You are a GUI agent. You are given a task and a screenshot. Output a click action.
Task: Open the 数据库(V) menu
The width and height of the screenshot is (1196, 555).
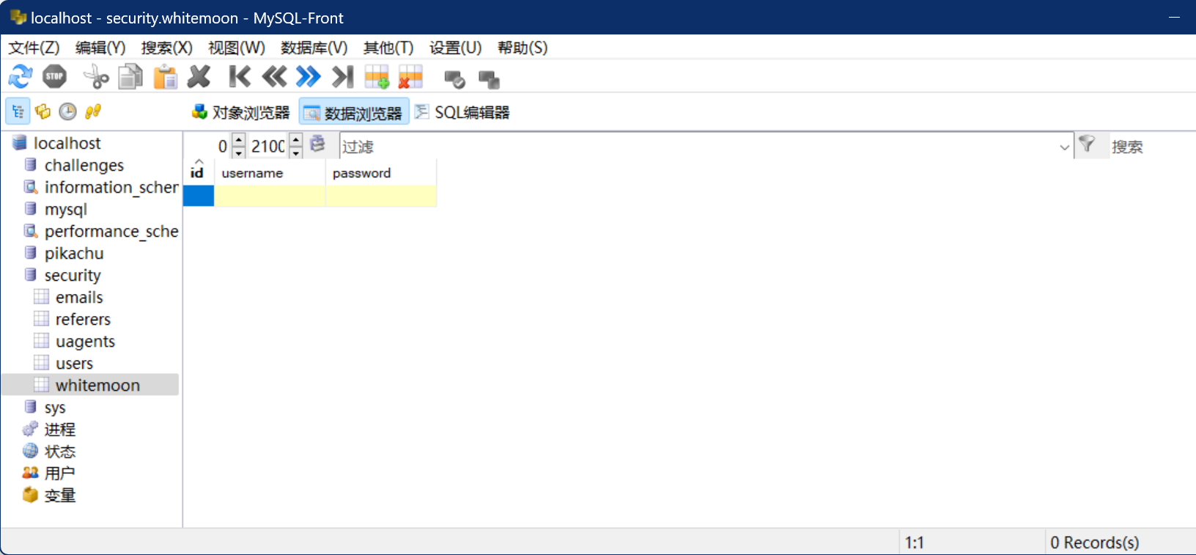tap(314, 48)
